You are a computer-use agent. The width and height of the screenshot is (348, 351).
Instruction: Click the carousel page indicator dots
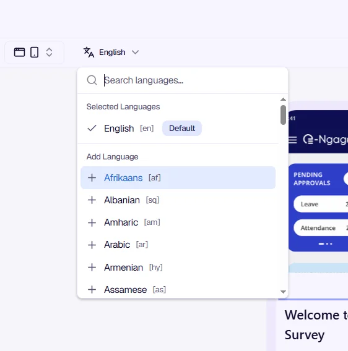(325, 243)
